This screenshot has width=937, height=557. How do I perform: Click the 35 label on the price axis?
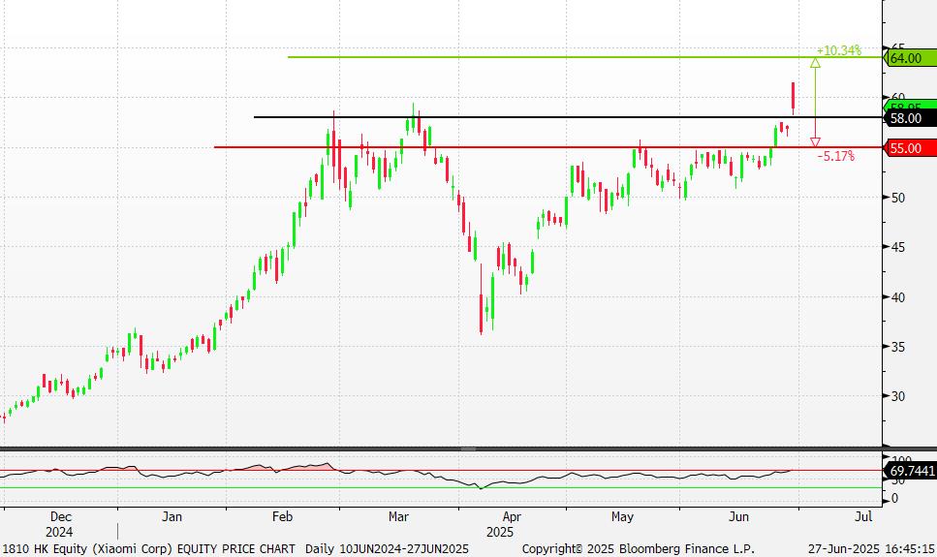pos(897,347)
